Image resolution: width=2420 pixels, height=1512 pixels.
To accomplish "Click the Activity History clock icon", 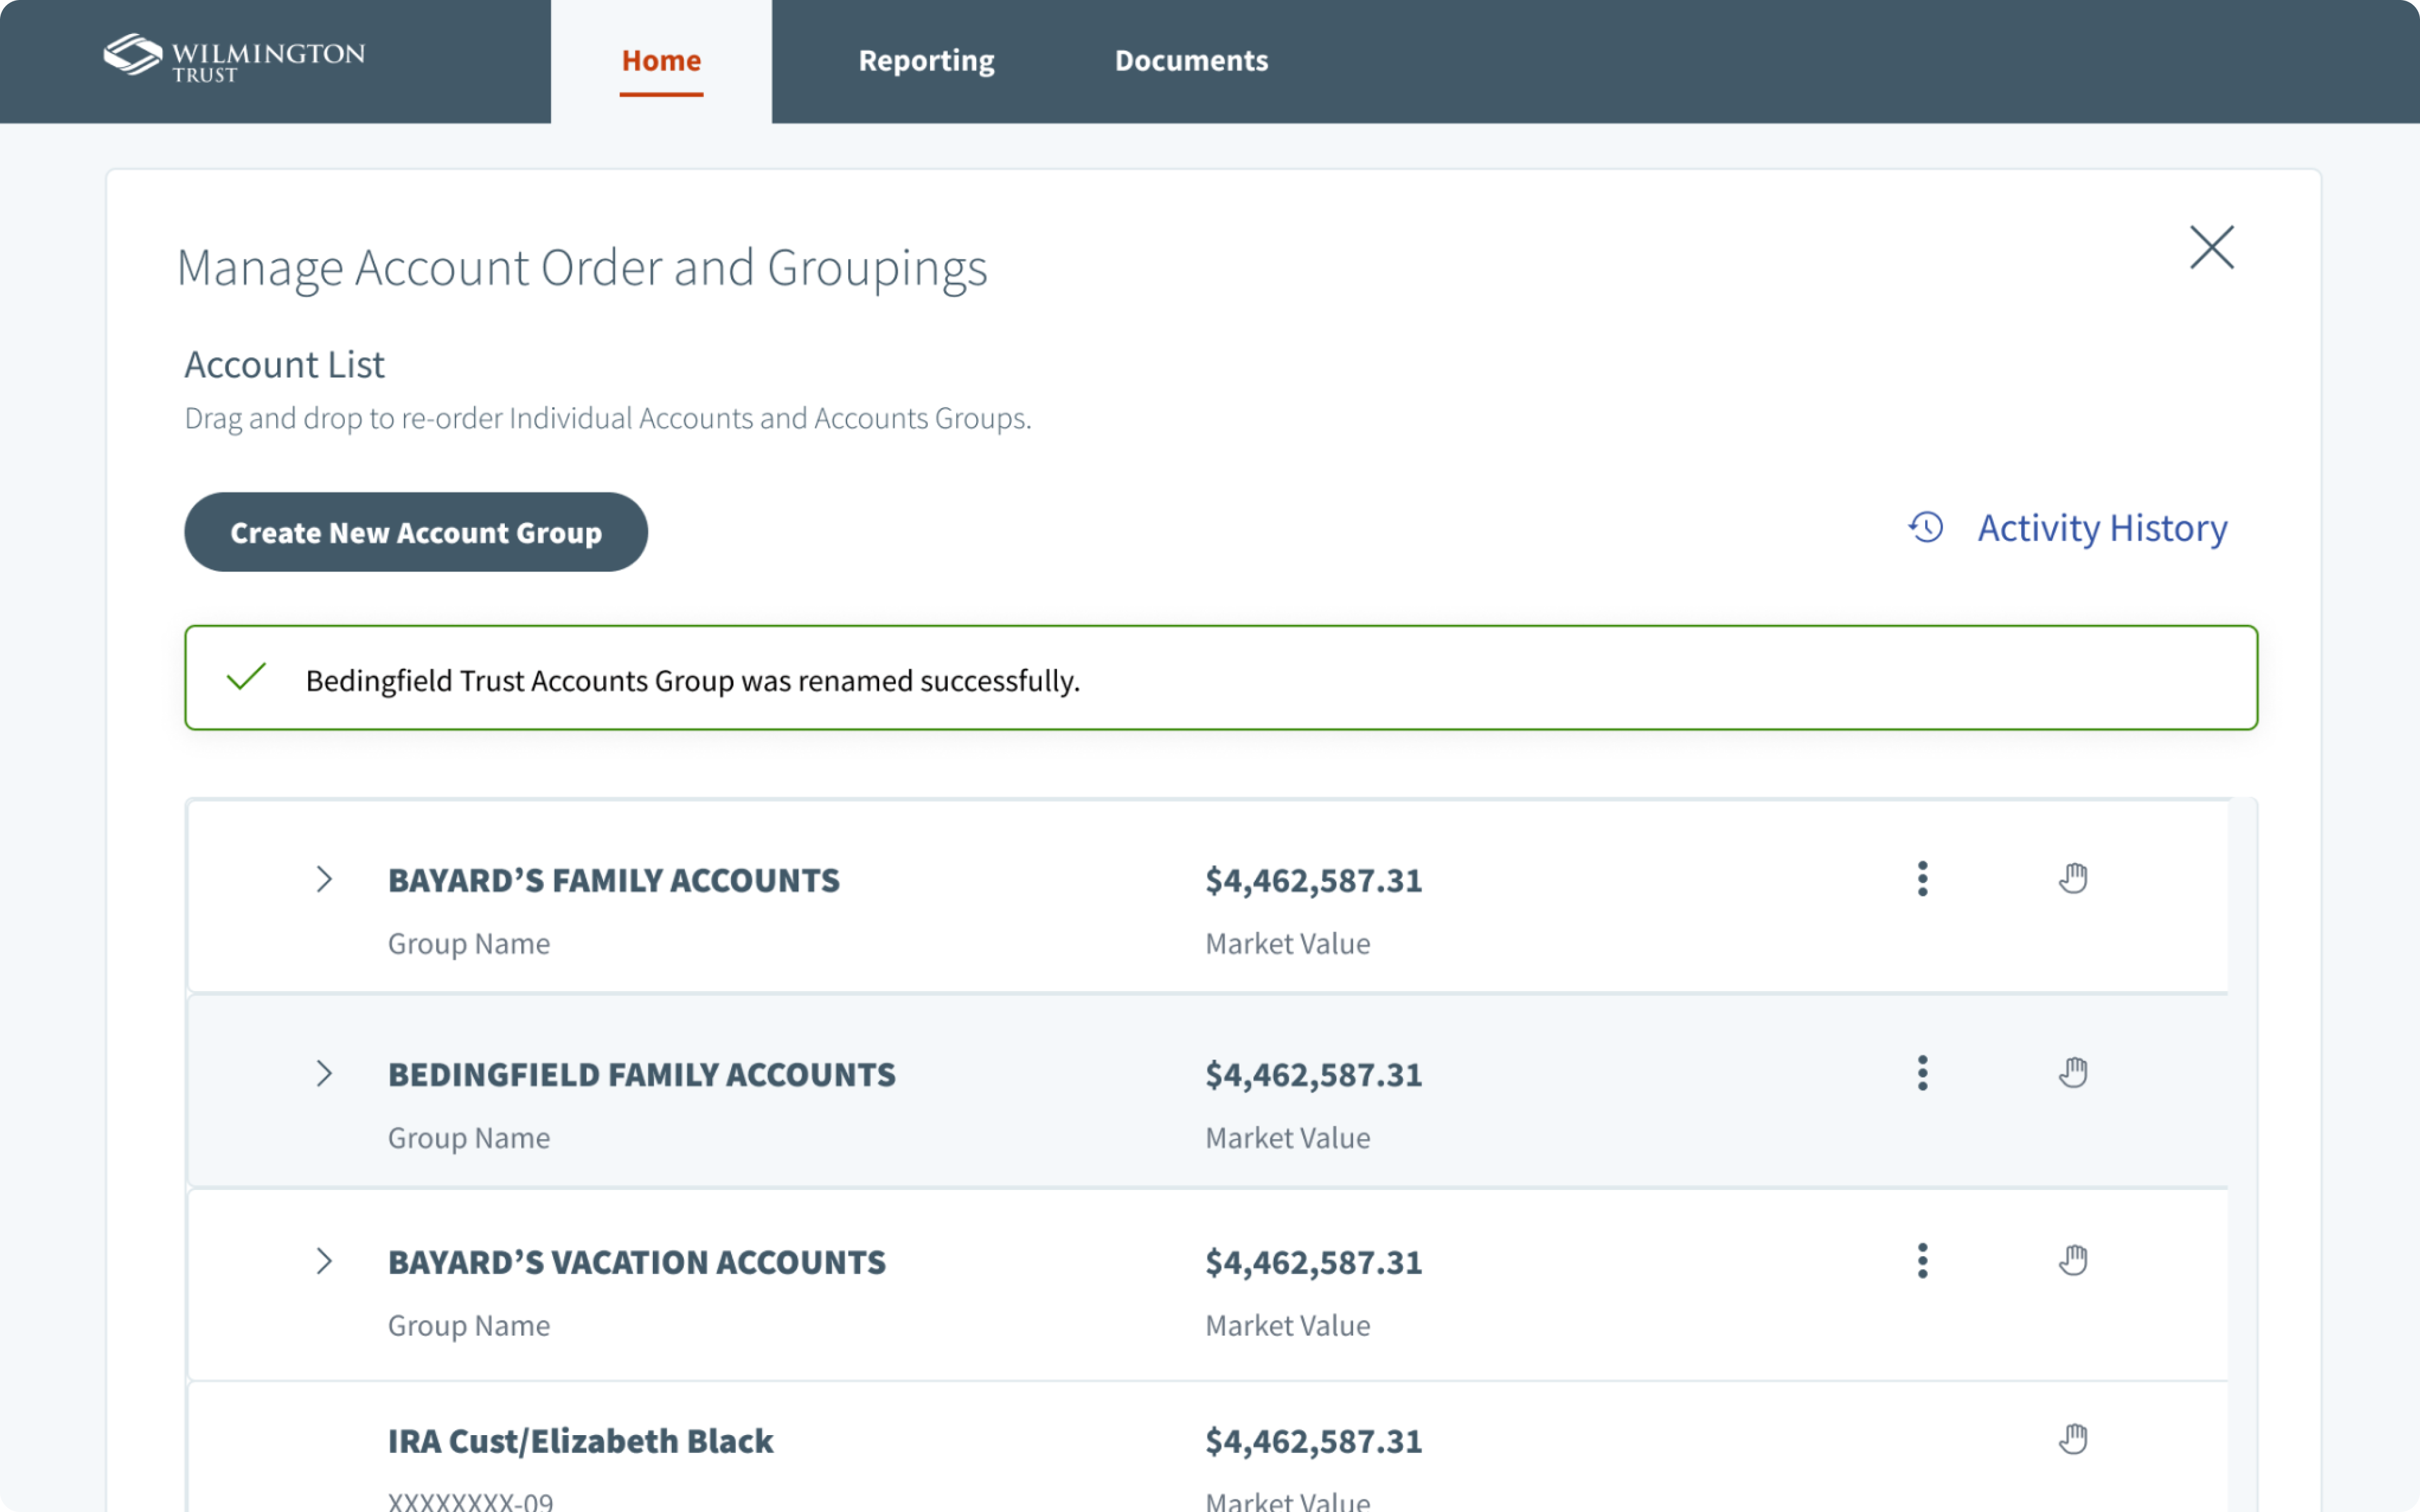I will tap(1926, 527).
